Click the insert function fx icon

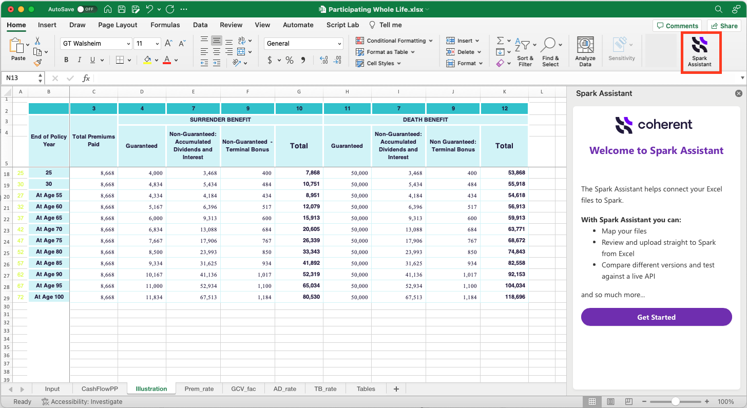pyautogui.click(x=86, y=78)
